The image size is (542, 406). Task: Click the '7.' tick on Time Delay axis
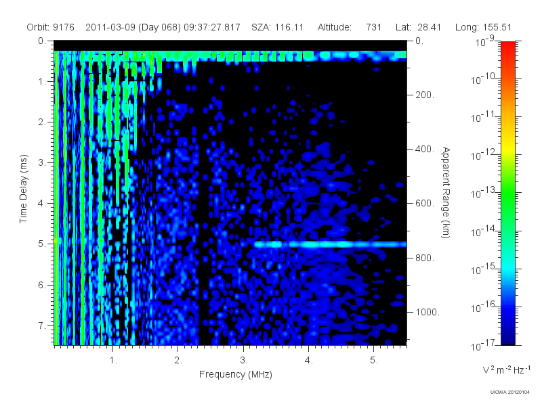42,325
